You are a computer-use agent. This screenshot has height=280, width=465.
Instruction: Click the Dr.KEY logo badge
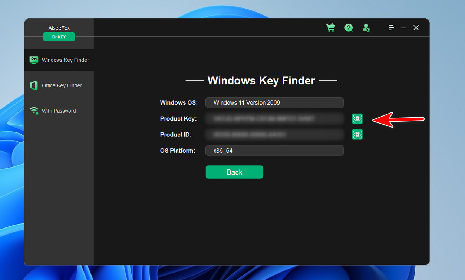[x=59, y=37]
